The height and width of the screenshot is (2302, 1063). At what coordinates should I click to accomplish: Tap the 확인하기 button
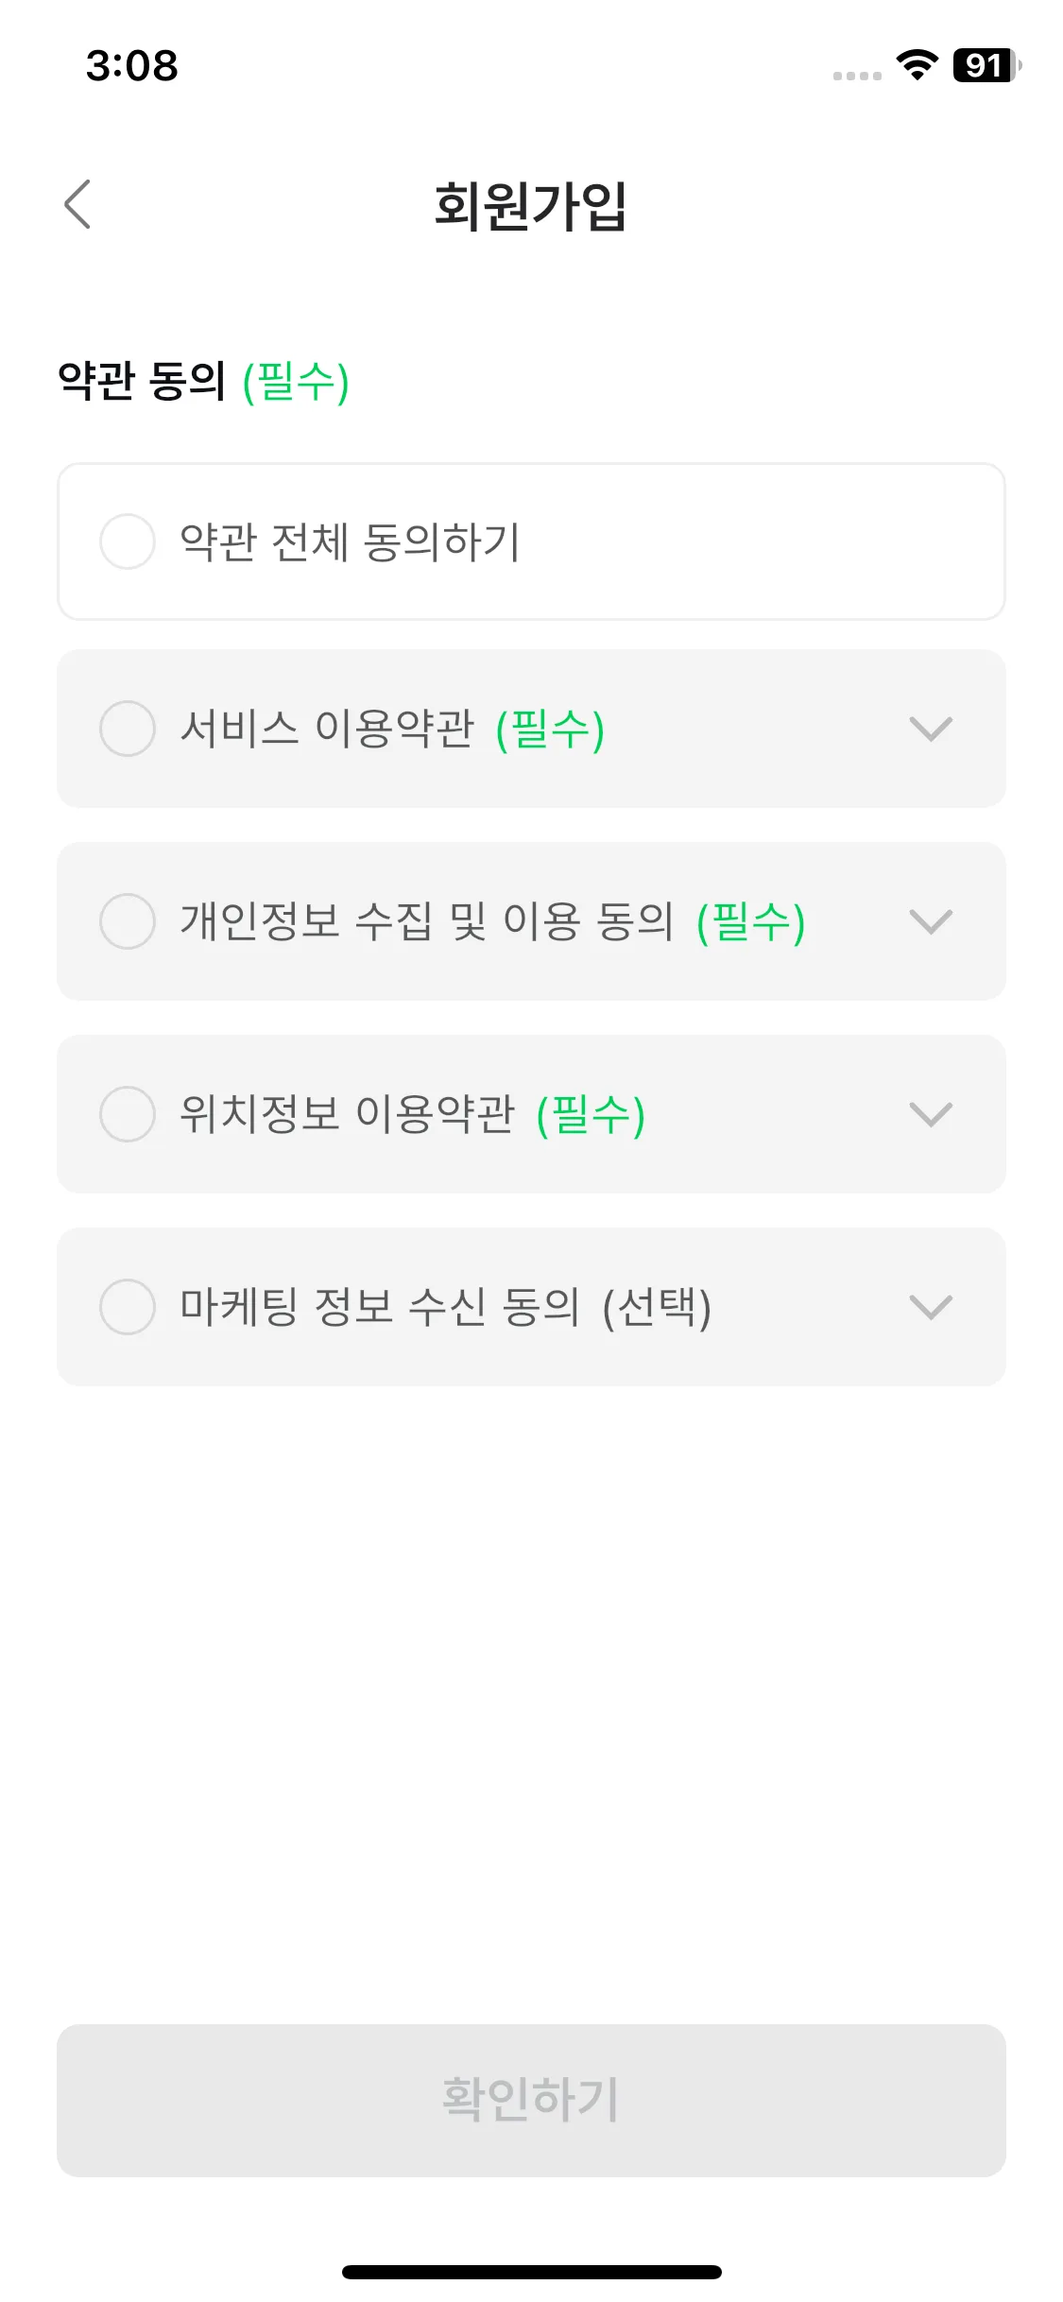click(531, 2100)
